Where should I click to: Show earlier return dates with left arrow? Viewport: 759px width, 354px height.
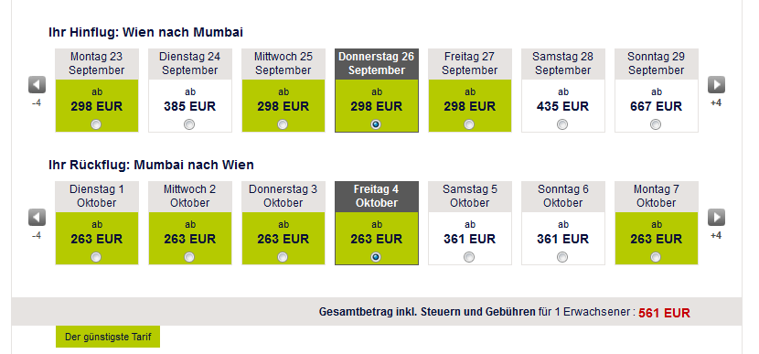coord(37,218)
